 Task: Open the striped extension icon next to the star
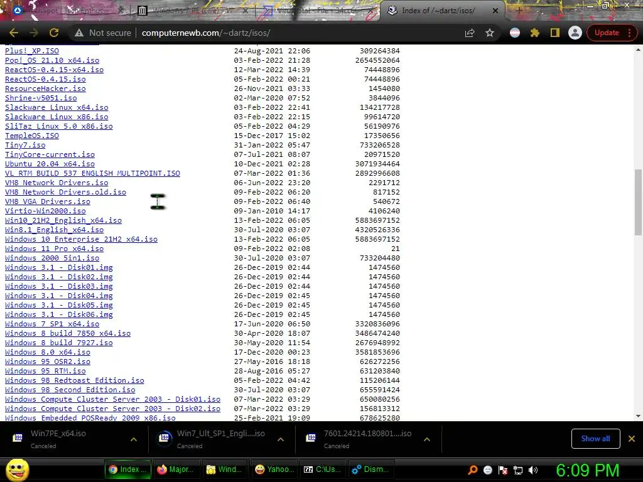coord(515,33)
